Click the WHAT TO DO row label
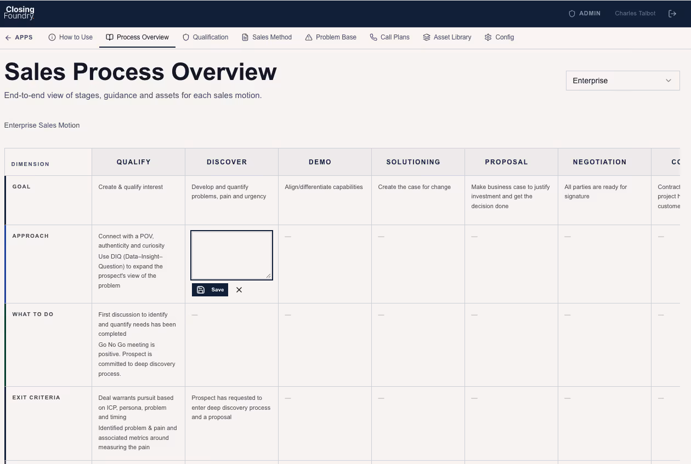Viewport: 691px width, 464px height. (x=33, y=314)
